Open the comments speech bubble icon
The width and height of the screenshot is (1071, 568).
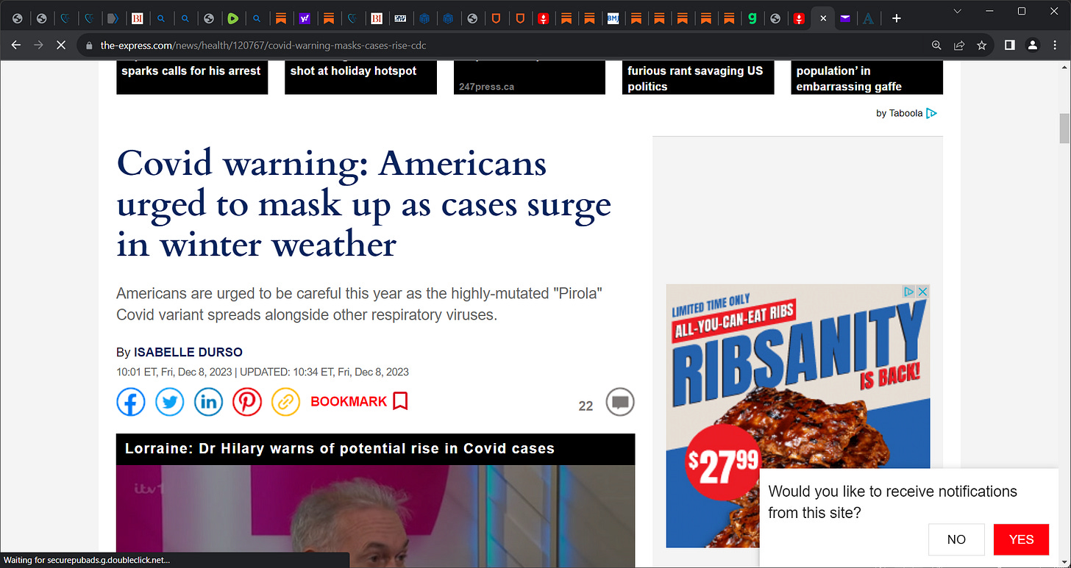[620, 403]
